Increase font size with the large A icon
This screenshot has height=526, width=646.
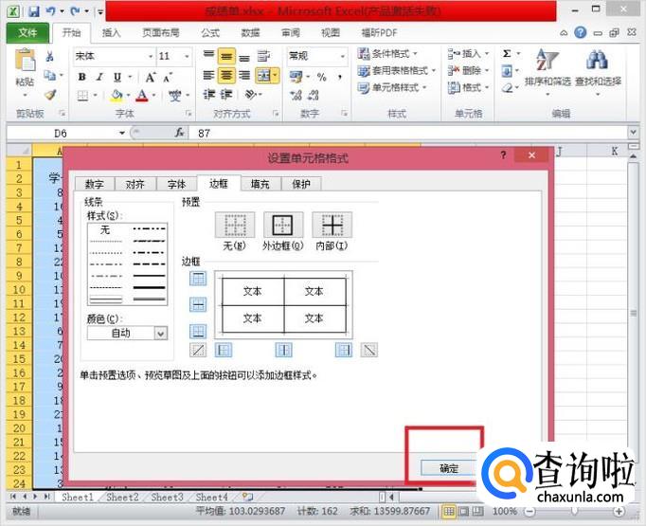coord(151,77)
